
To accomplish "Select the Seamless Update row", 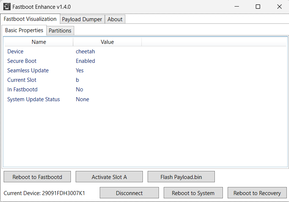I will click(x=28, y=70).
